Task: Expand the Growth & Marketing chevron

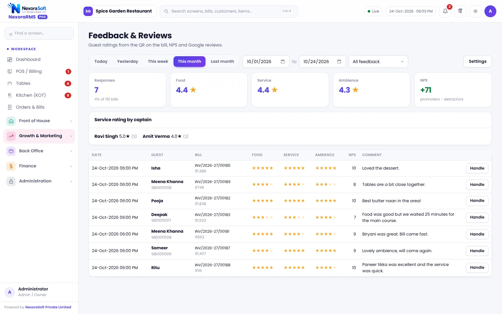Action: coord(71,136)
